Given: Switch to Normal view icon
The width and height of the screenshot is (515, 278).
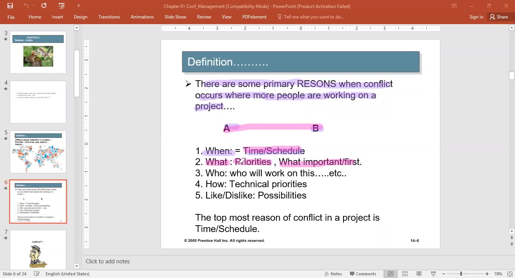Looking at the screenshot, I should pos(391,274).
